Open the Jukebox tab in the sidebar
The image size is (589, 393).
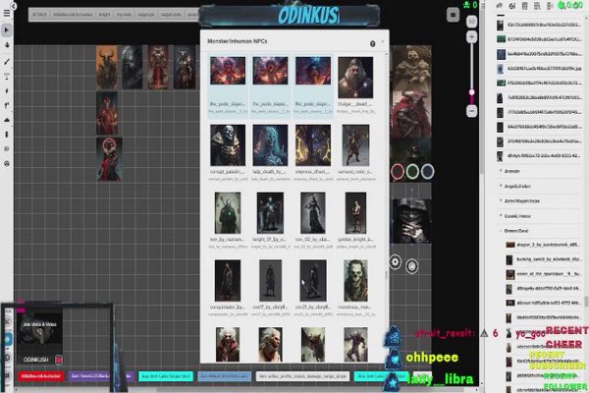[550, 6]
